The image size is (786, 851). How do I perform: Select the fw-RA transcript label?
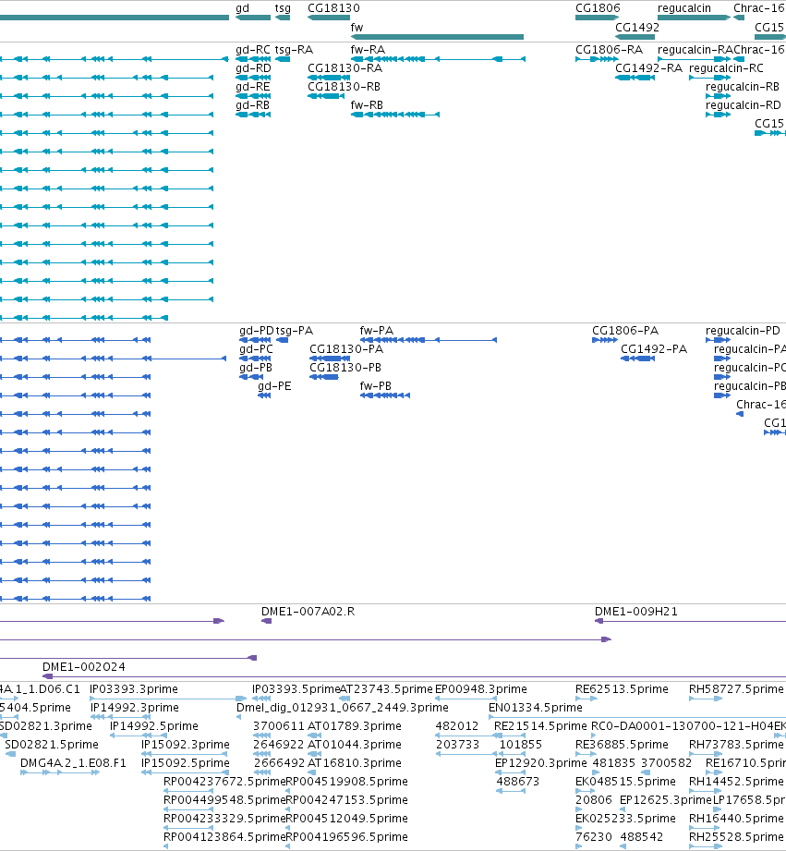pyautogui.click(x=368, y=50)
